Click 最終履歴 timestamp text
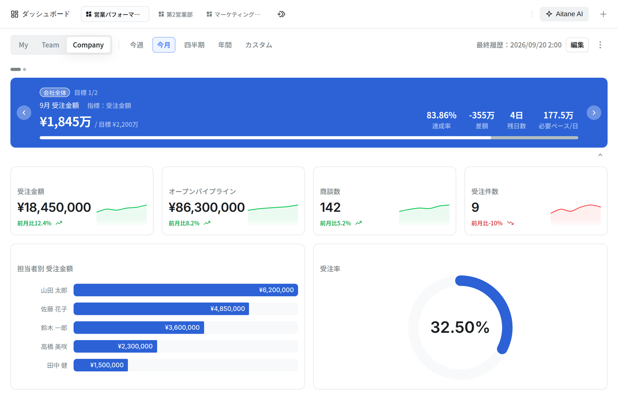The image size is (618, 398). tap(519, 45)
